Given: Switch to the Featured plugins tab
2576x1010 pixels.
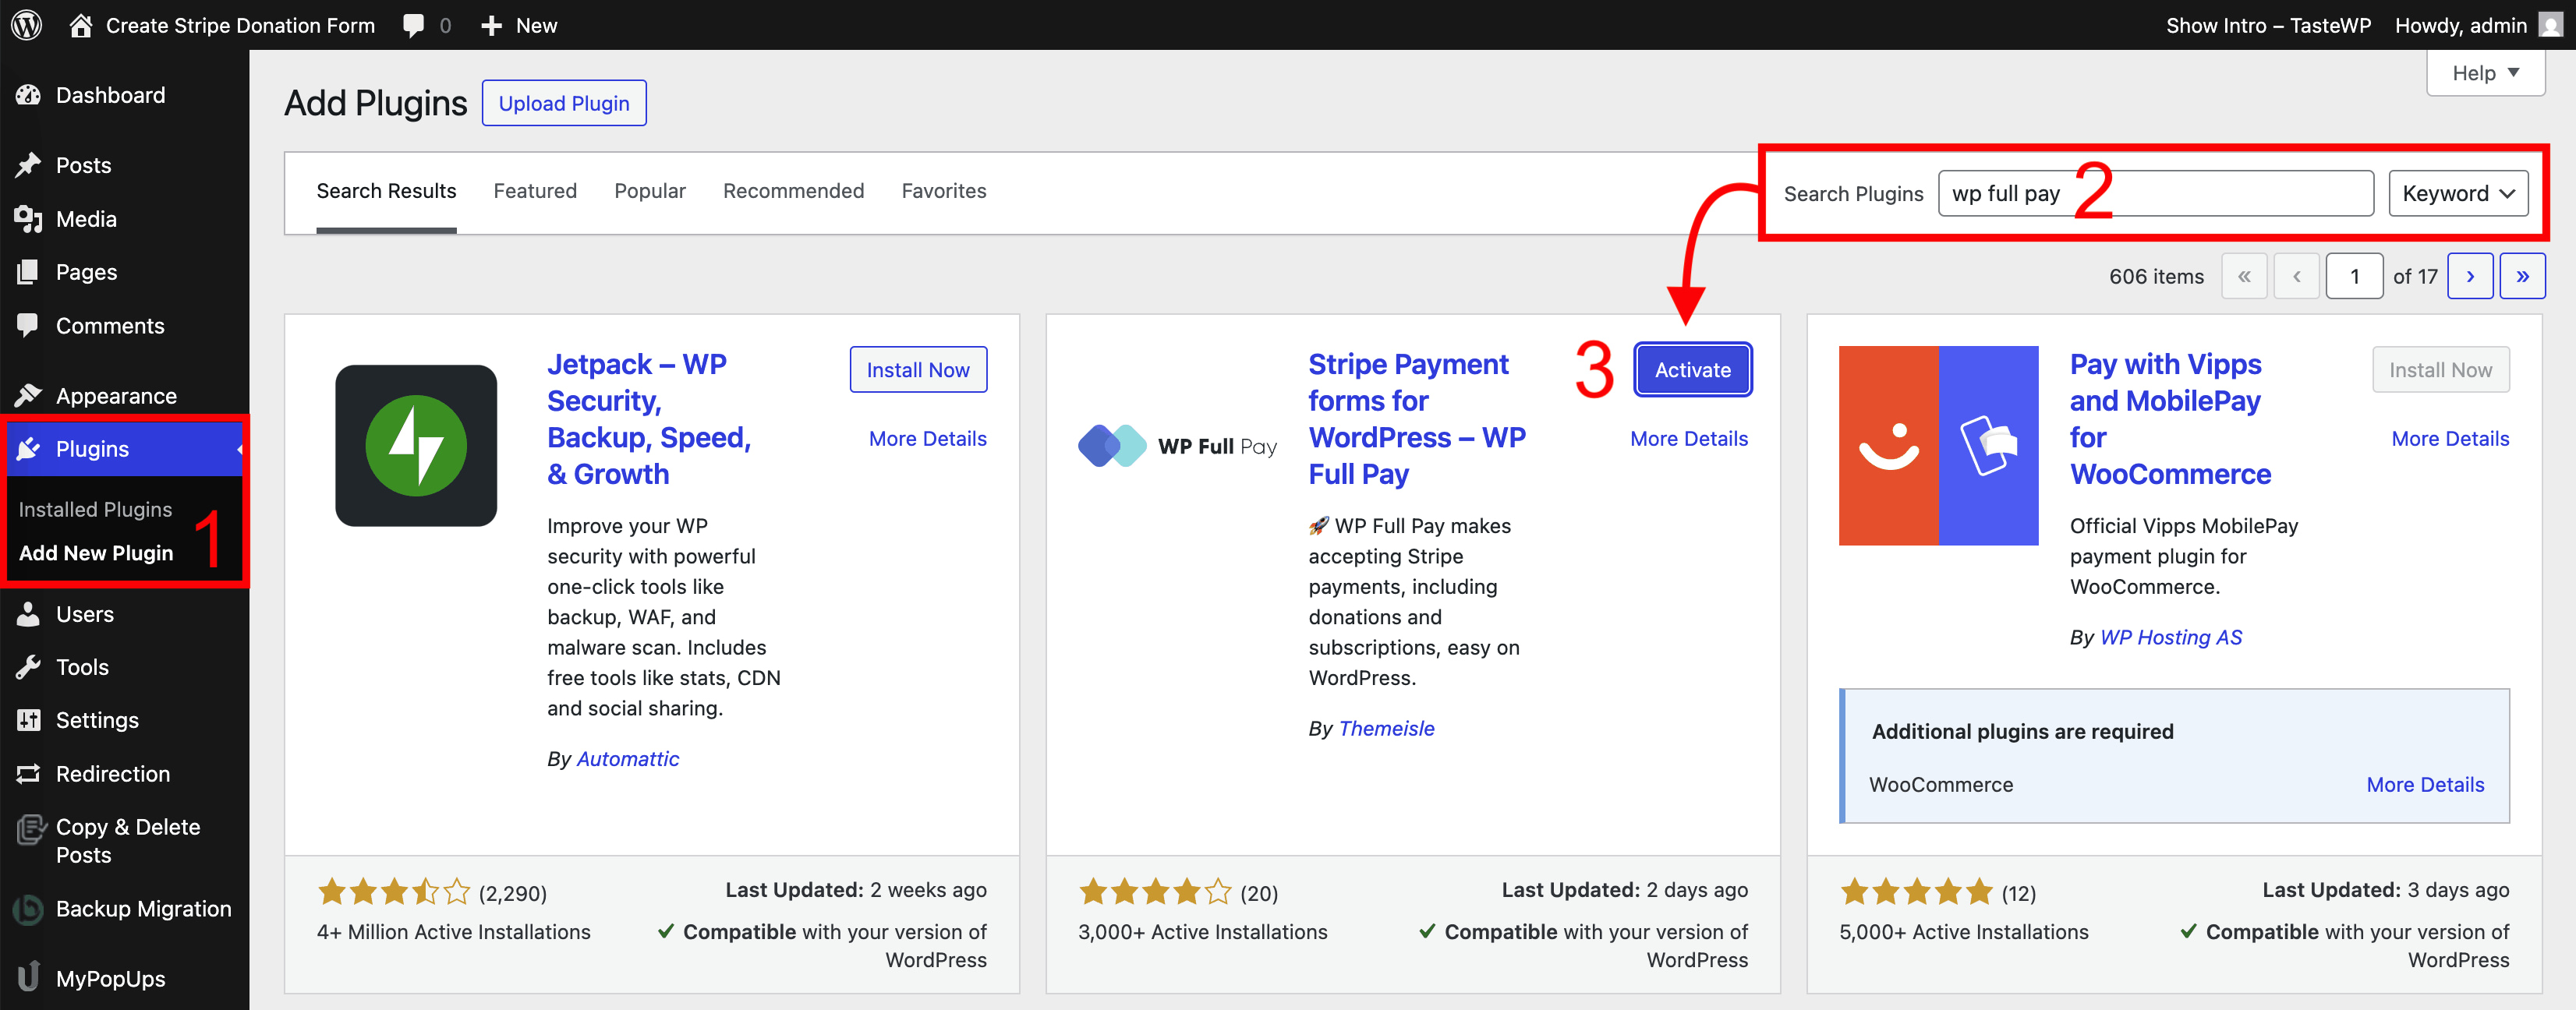Looking at the screenshot, I should 535,191.
